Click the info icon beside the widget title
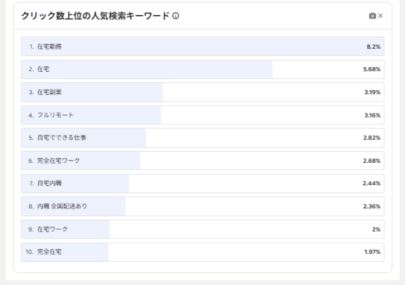 [175, 16]
